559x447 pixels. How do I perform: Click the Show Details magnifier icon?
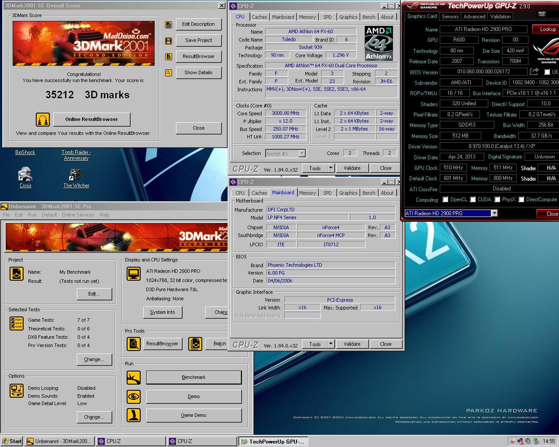(169, 73)
